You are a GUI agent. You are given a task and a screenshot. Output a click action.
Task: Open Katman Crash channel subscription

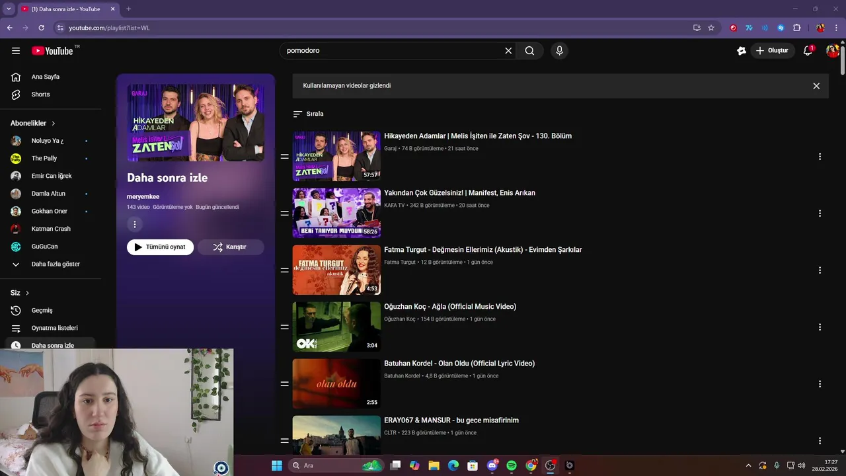[x=51, y=229]
